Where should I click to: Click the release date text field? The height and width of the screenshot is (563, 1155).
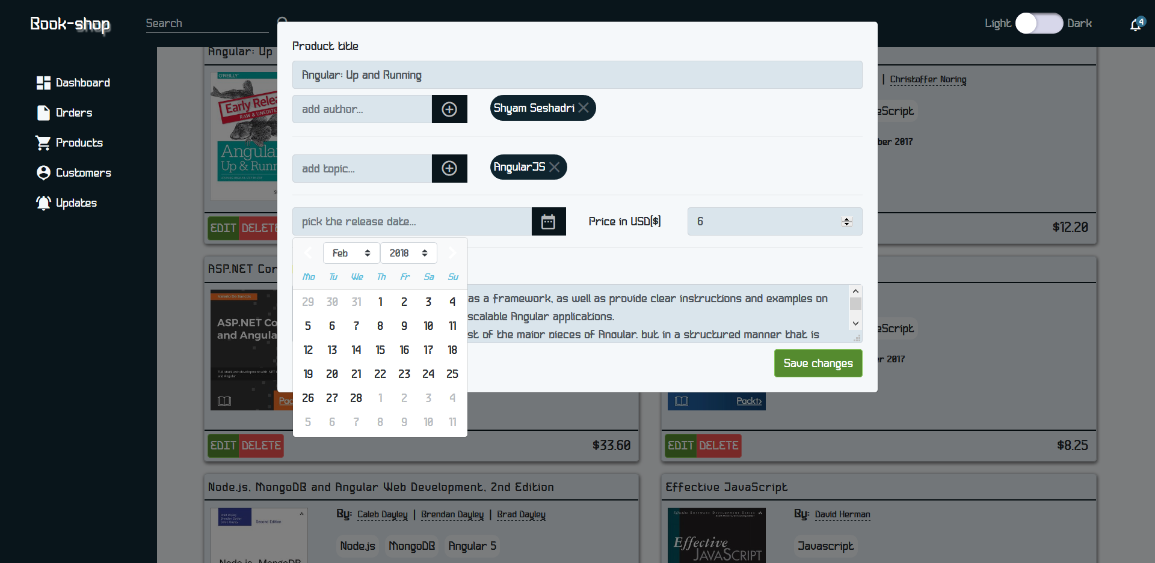coord(412,222)
